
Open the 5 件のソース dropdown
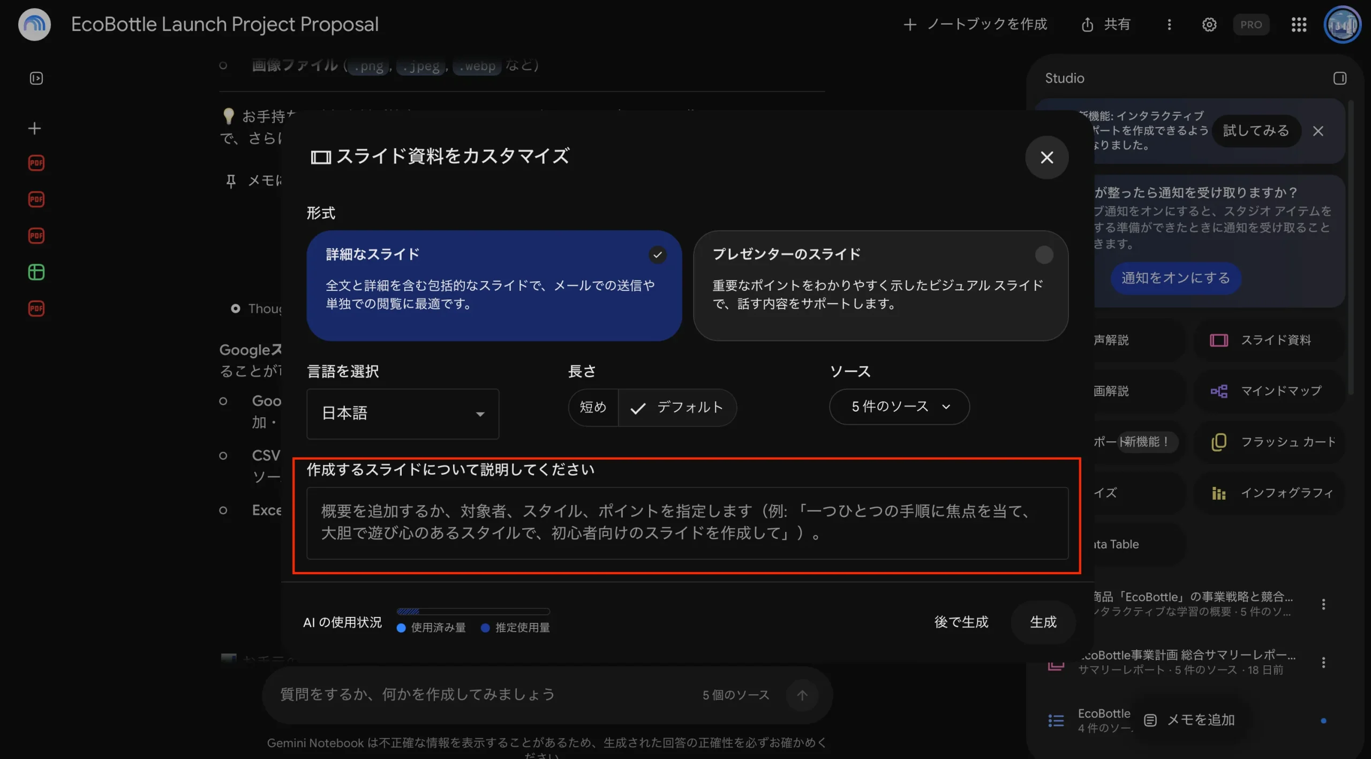(899, 407)
